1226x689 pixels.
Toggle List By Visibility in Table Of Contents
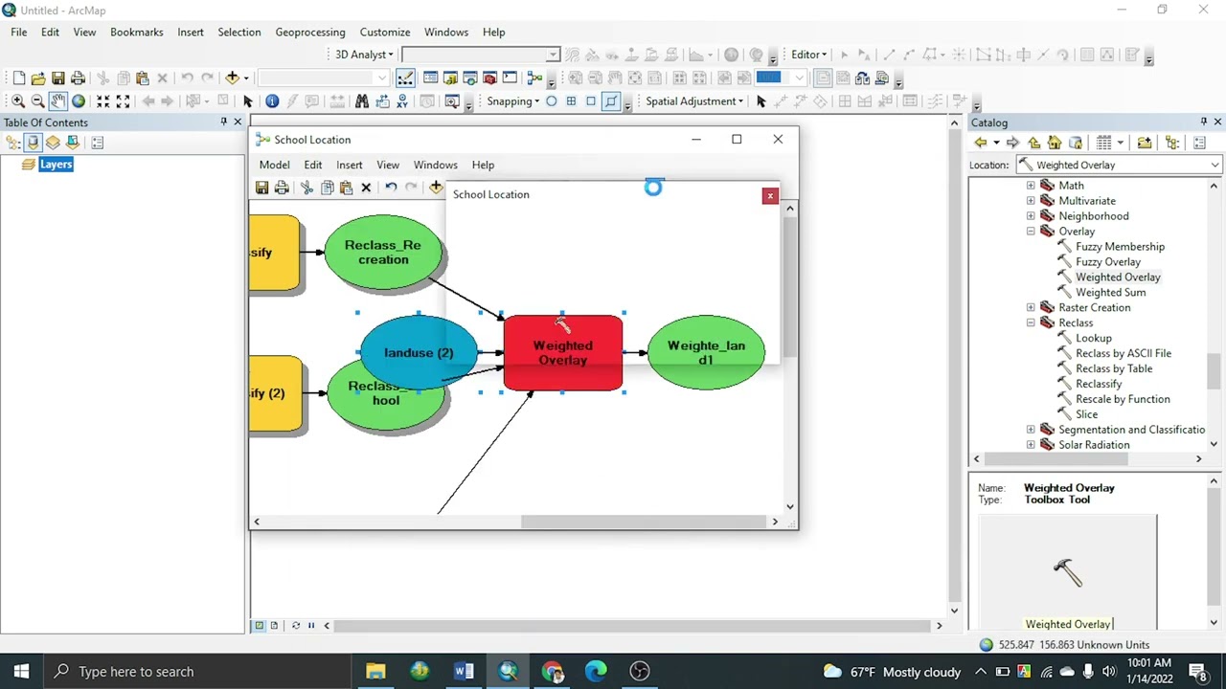(53, 143)
